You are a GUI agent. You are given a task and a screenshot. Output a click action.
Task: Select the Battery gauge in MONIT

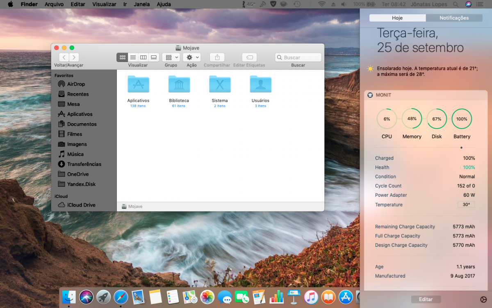click(x=462, y=119)
